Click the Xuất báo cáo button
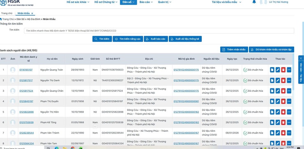This screenshot has height=149, width=304. pyautogui.click(x=156, y=39)
